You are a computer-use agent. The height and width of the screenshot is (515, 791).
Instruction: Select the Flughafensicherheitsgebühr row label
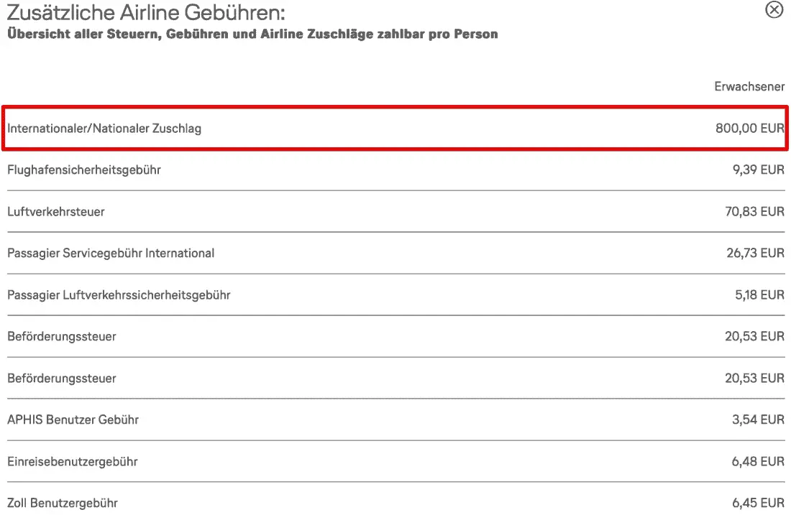click(x=84, y=170)
